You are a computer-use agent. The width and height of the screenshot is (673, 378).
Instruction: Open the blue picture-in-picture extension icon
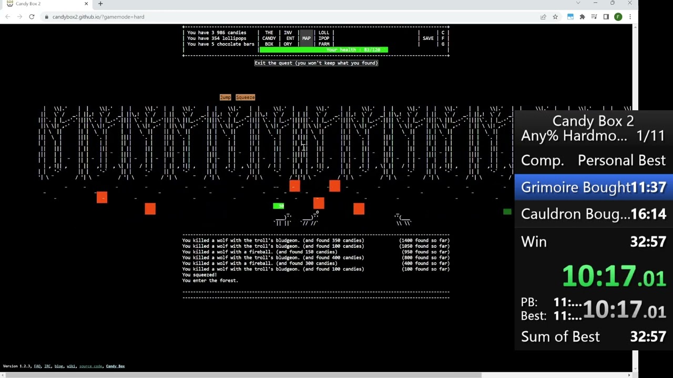570,17
